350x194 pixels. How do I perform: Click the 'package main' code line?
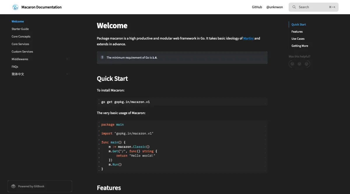[x=112, y=125]
